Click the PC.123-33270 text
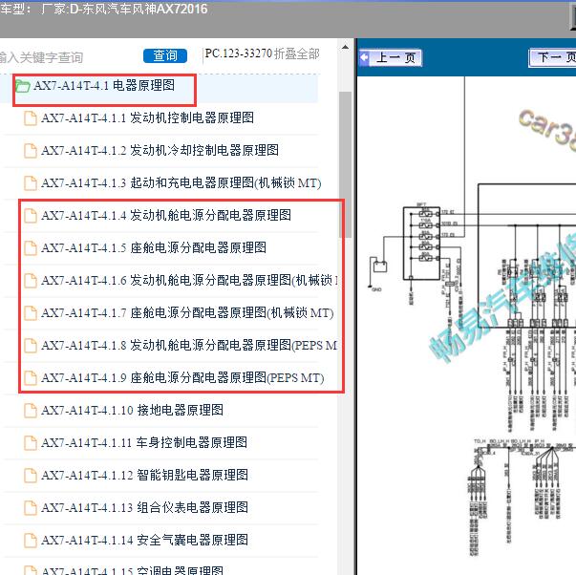Viewport: 576px width, 575px height. click(x=239, y=53)
